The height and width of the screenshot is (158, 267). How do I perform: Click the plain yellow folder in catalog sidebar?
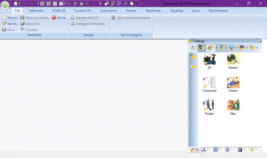[x=193, y=66]
